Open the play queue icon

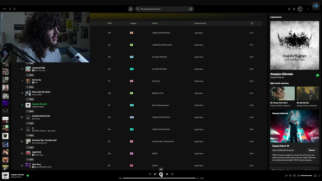pos(290,175)
